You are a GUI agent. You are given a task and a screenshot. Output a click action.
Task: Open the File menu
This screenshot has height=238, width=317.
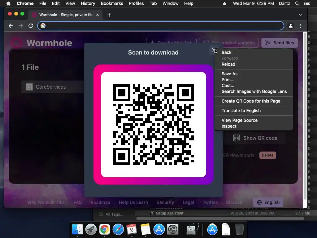[x=43, y=3]
